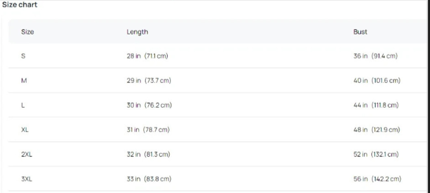Click the M size row label
The height and width of the screenshot is (193, 430).
pyautogui.click(x=24, y=81)
